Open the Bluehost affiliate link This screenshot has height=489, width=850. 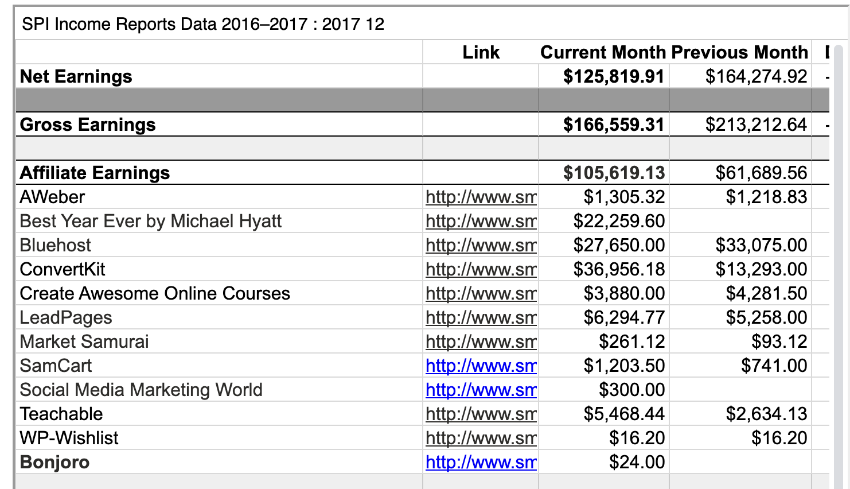[x=481, y=245]
